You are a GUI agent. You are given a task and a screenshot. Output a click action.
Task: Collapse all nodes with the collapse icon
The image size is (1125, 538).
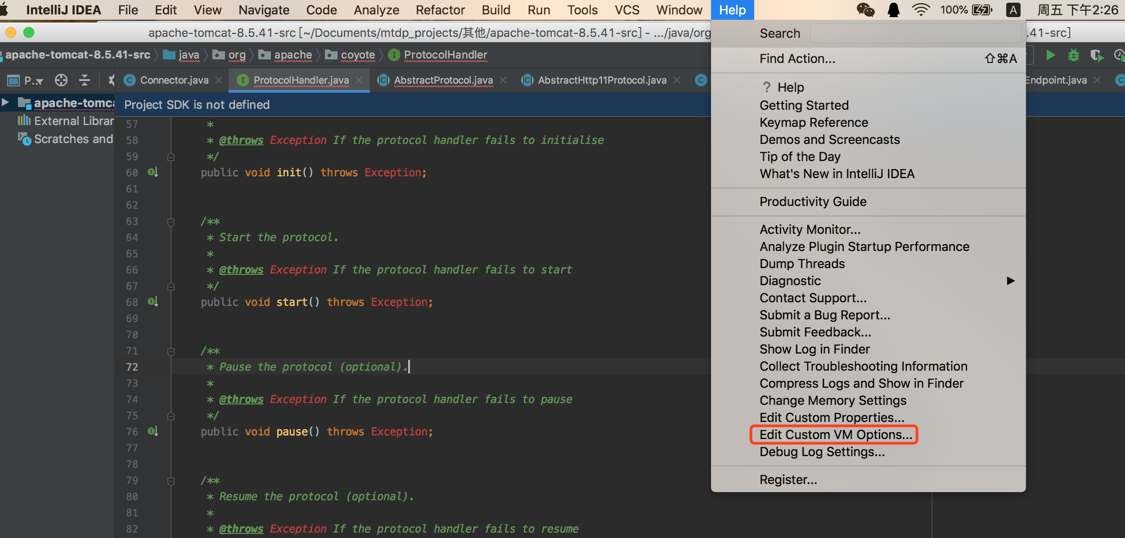pyautogui.click(x=84, y=80)
